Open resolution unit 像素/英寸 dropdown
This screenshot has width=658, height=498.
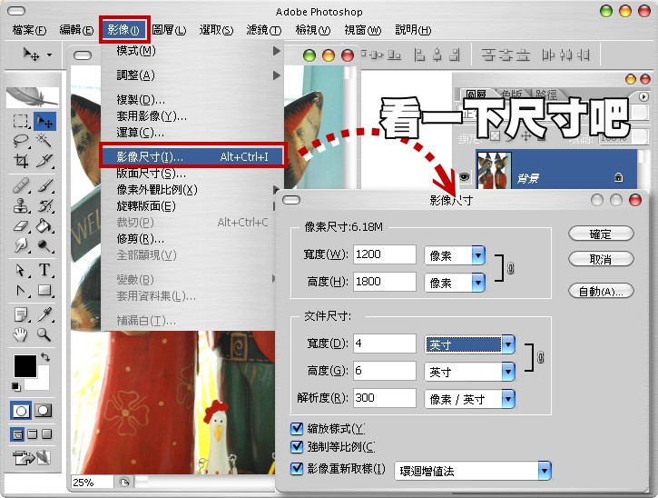508,399
